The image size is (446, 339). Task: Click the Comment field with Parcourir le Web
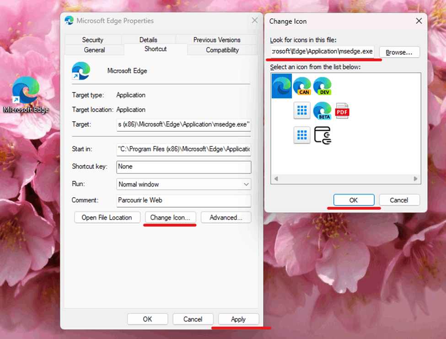[184, 200]
